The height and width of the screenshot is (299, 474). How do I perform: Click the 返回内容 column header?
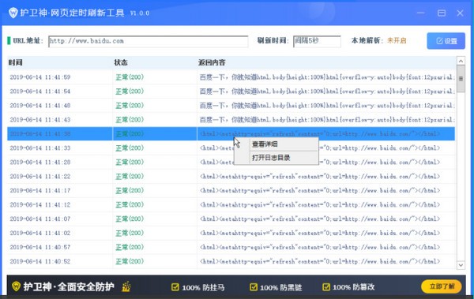pos(212,62)
